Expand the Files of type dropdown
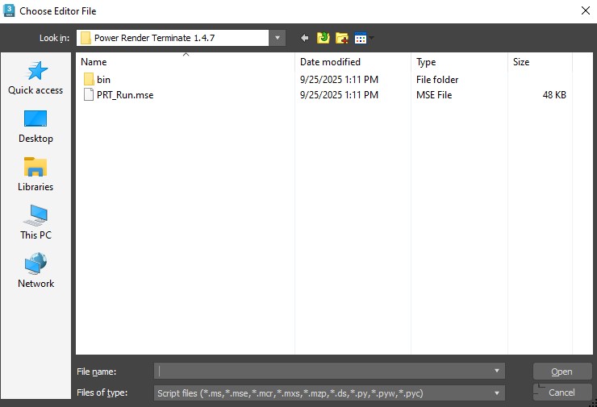Viewport: 597px width, 407px height. tap(496, 393)
